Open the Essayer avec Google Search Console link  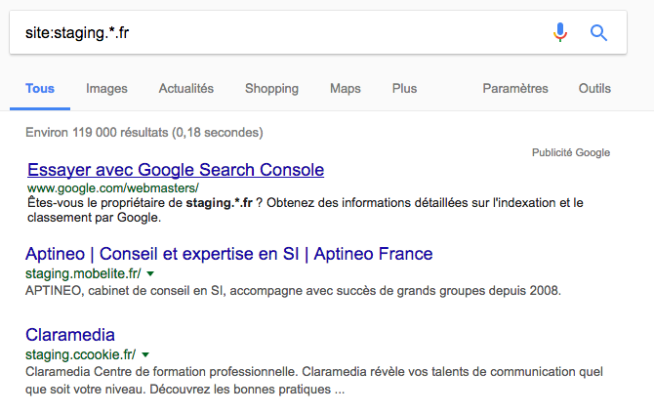click(176, 170)
